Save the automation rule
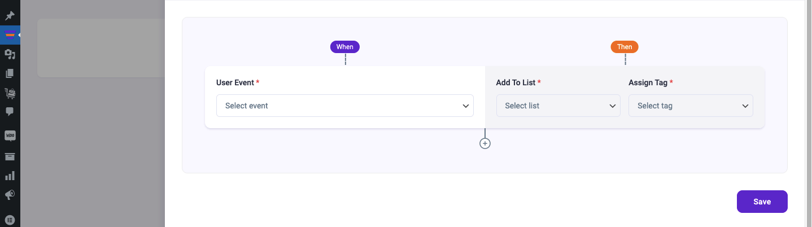Viewport: 812px width, 227px height. pyautogui.click(x=762, y=202)
